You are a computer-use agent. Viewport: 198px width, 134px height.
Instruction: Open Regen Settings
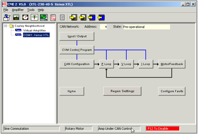click(x=122, y=91)
